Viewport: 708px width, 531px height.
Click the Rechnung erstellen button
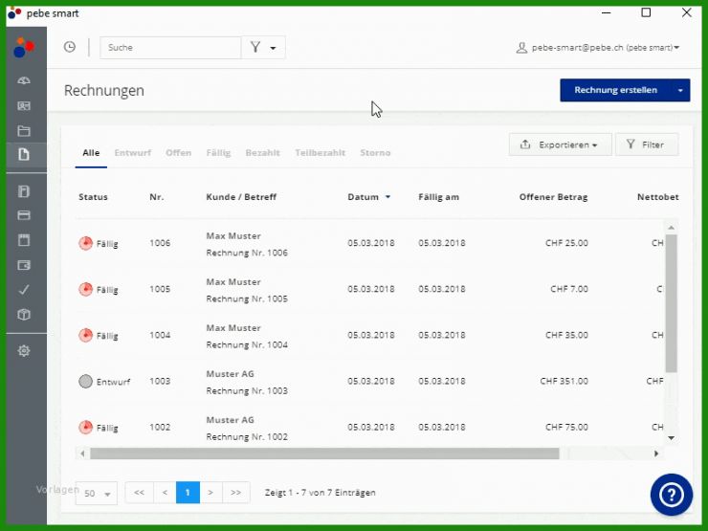pos(614,90)
